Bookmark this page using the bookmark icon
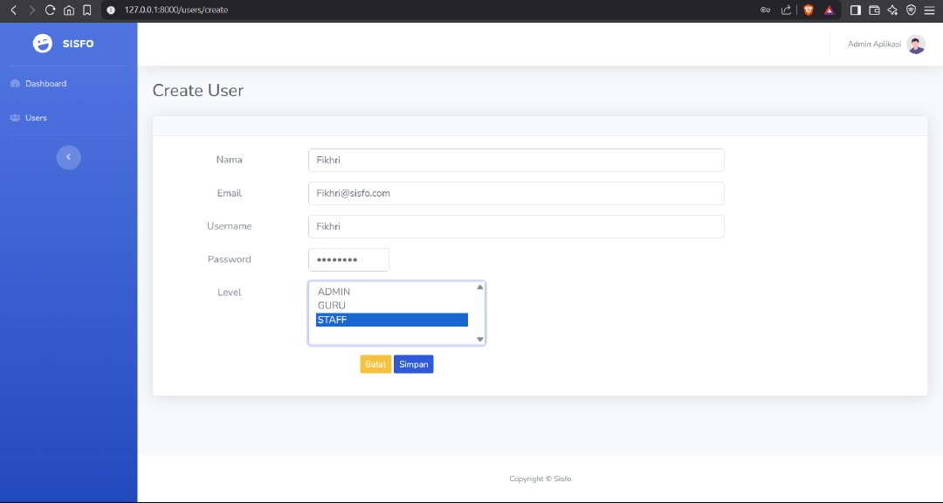 click(x=87, y=10)
